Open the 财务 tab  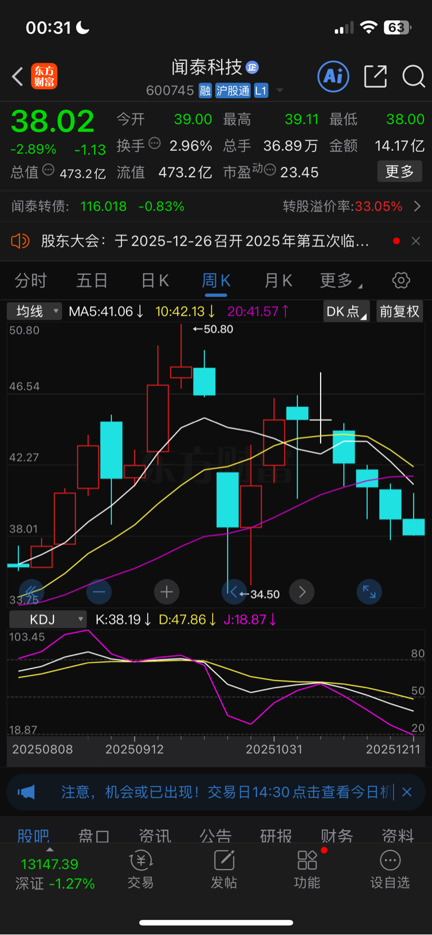point(337,835)
